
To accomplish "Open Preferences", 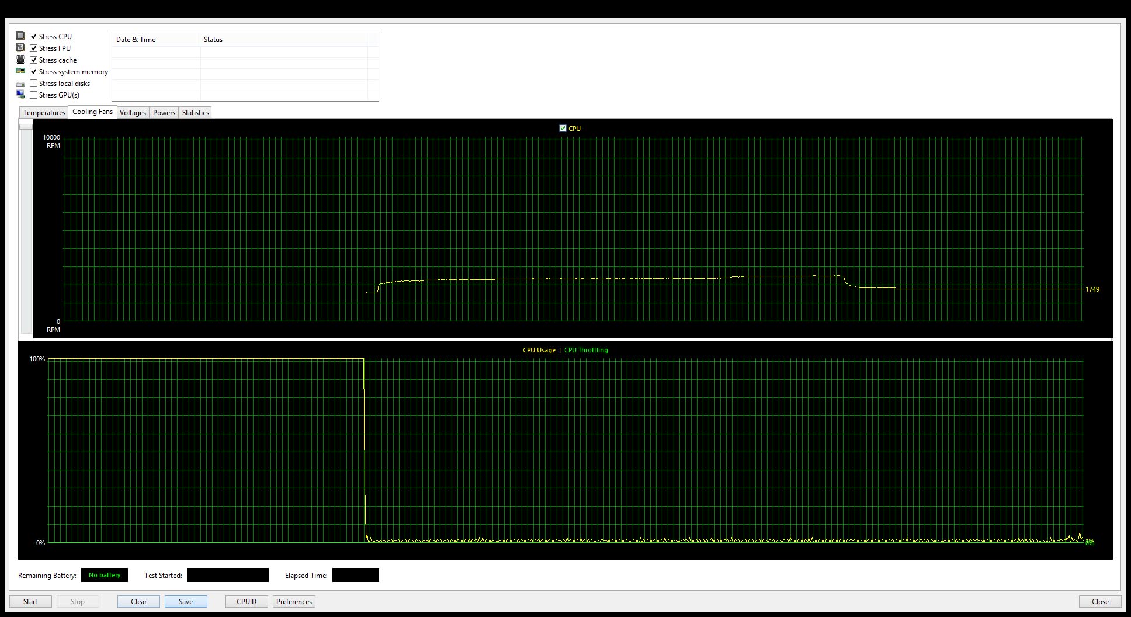I will (294, 601).
